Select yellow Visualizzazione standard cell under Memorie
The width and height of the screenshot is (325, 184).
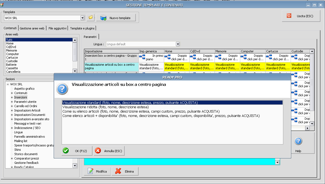click(x=227, y=67)
